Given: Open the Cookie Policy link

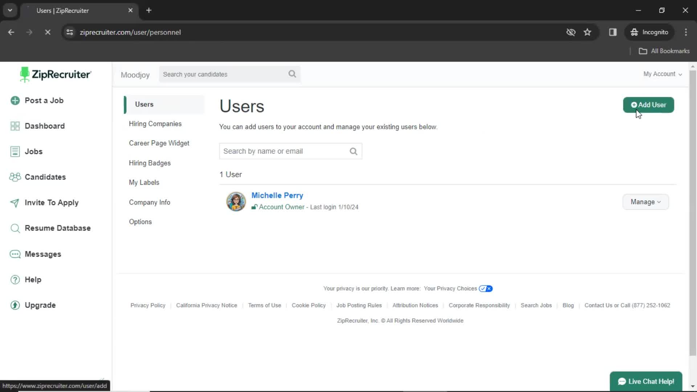Looking at the screenshot, I should pyautogui.click(x=309, y=306).
